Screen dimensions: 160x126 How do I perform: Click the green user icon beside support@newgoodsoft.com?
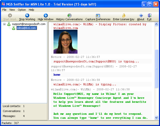(x=9, y=24)
